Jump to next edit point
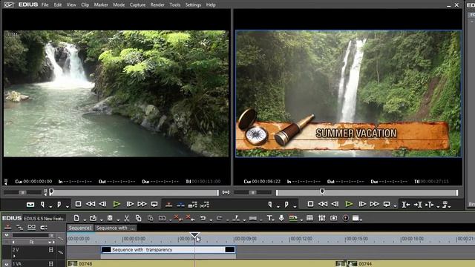This screenshot has height=267, width=475. point(418,205)
